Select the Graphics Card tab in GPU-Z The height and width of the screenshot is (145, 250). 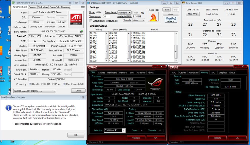pyautogui.click(x=20, y=7)
